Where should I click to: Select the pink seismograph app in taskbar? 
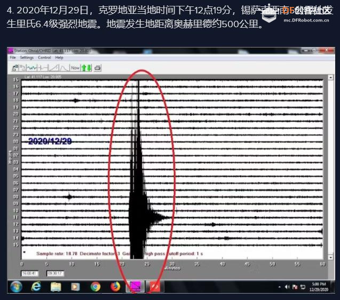(x=135, y=287)
